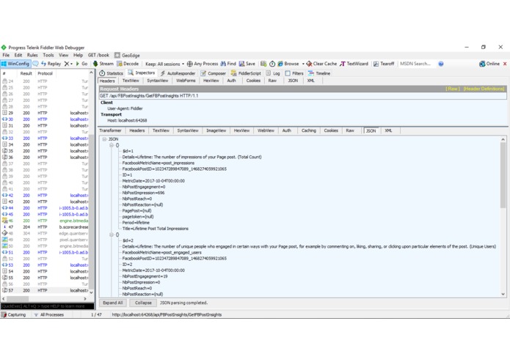Click the Raw link in Request Headers

point(453,89)
